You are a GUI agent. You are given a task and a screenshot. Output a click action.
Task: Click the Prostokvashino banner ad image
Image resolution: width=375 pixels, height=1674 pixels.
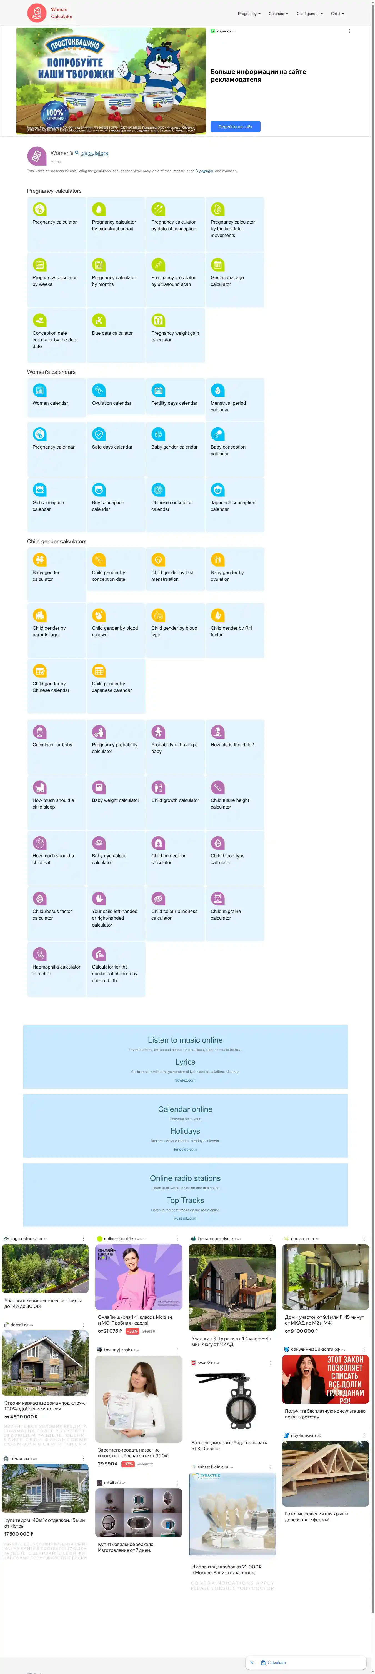111,81
